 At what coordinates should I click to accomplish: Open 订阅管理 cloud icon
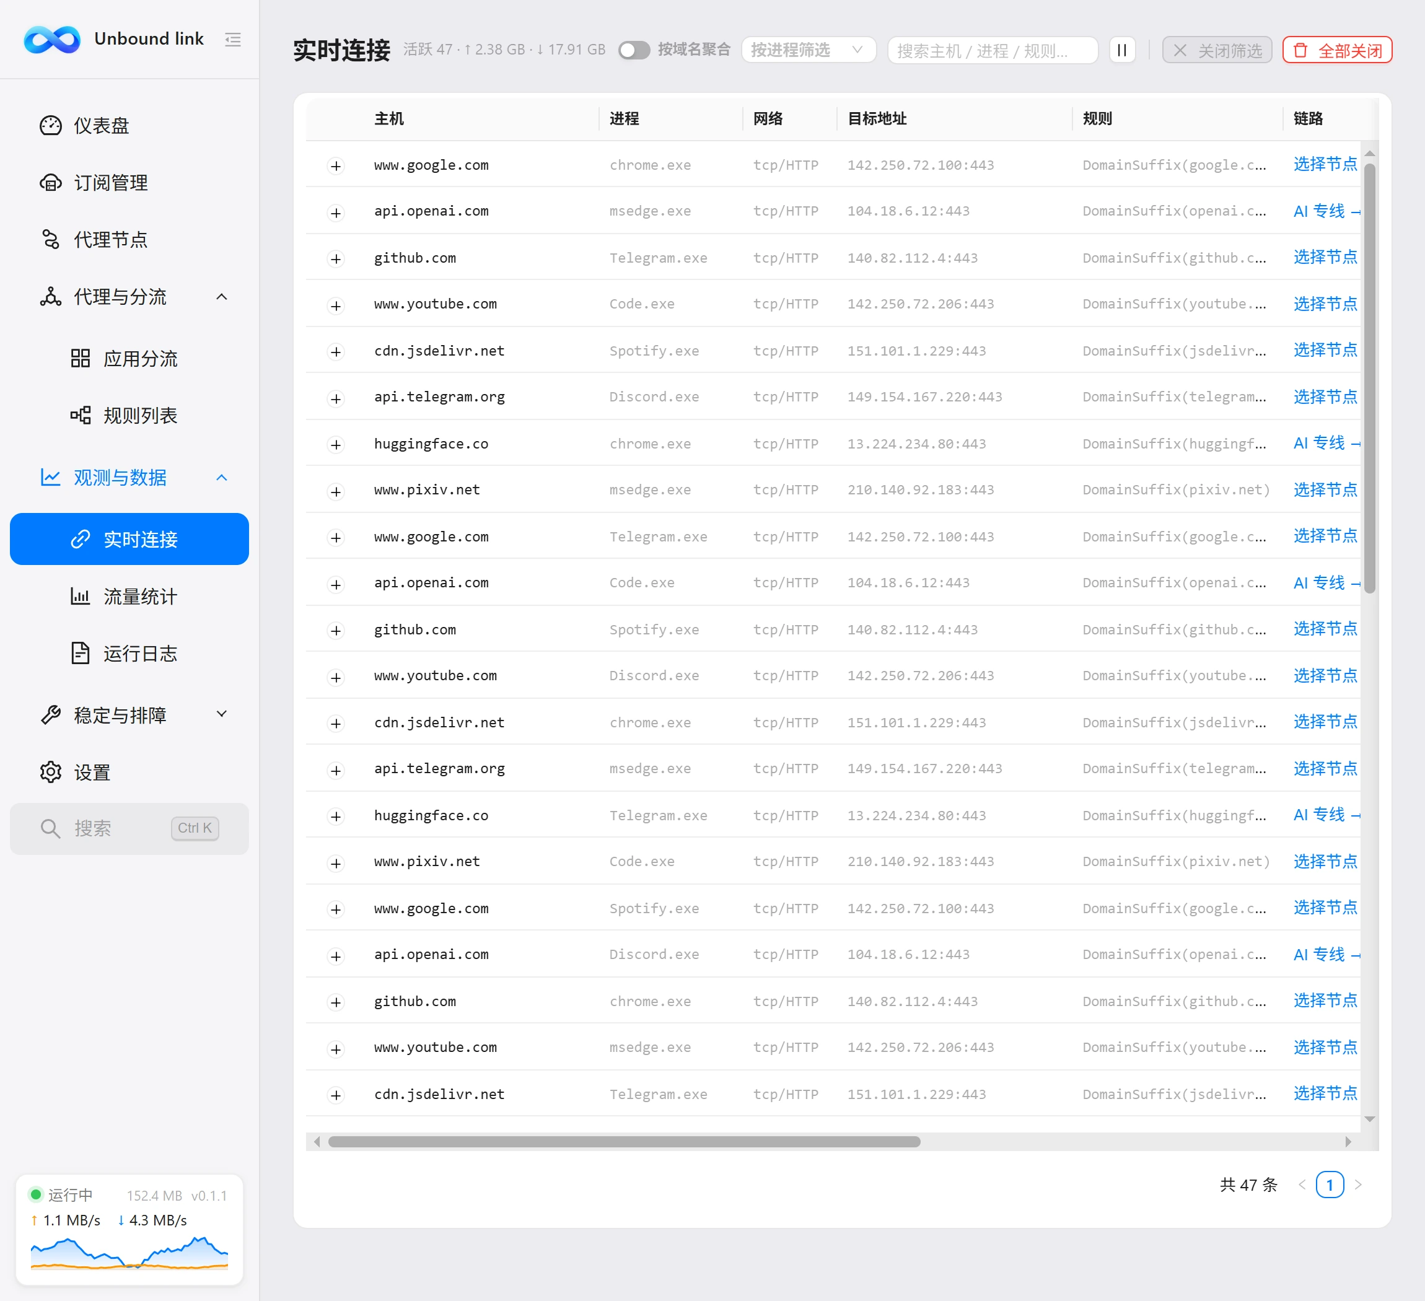coord(51,182)
